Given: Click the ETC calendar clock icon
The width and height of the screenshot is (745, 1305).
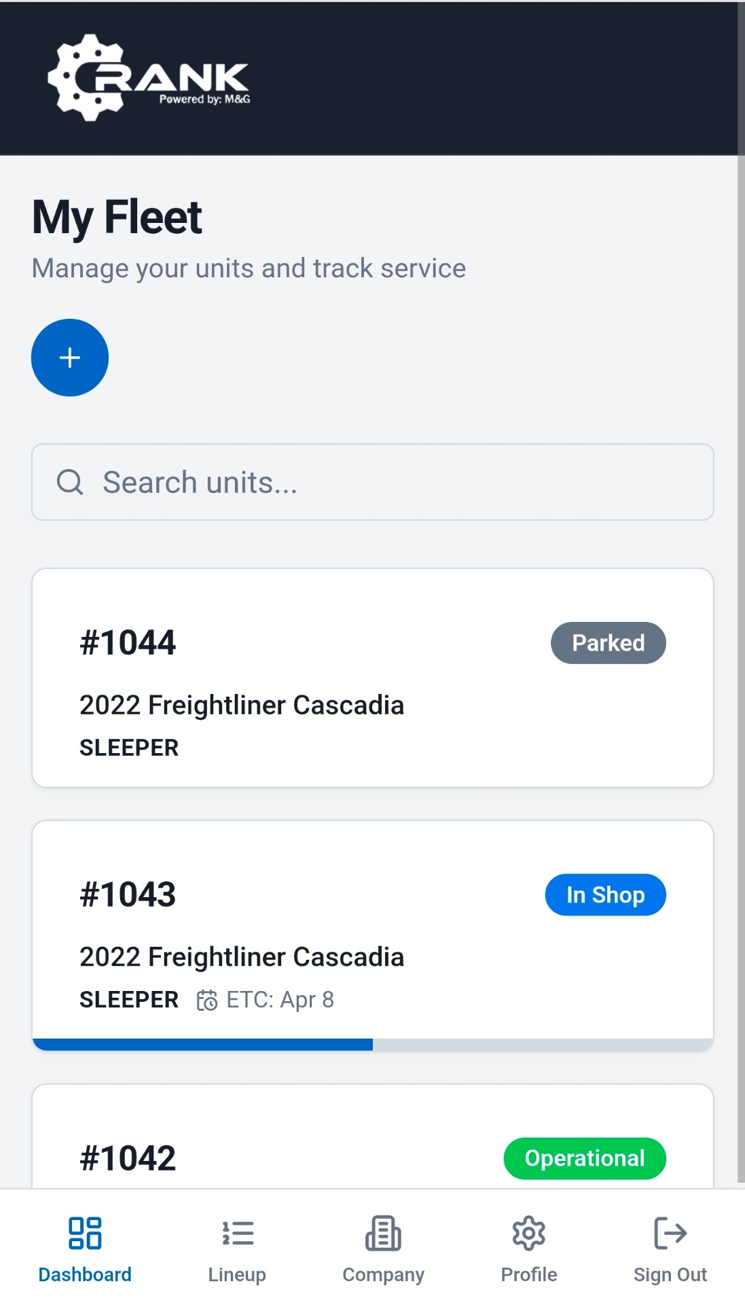Looking at the screenshot, I should click(x=207, y=1000).
